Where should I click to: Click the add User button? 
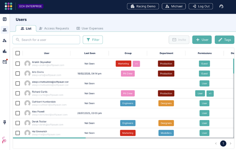(x=202, y=40)
